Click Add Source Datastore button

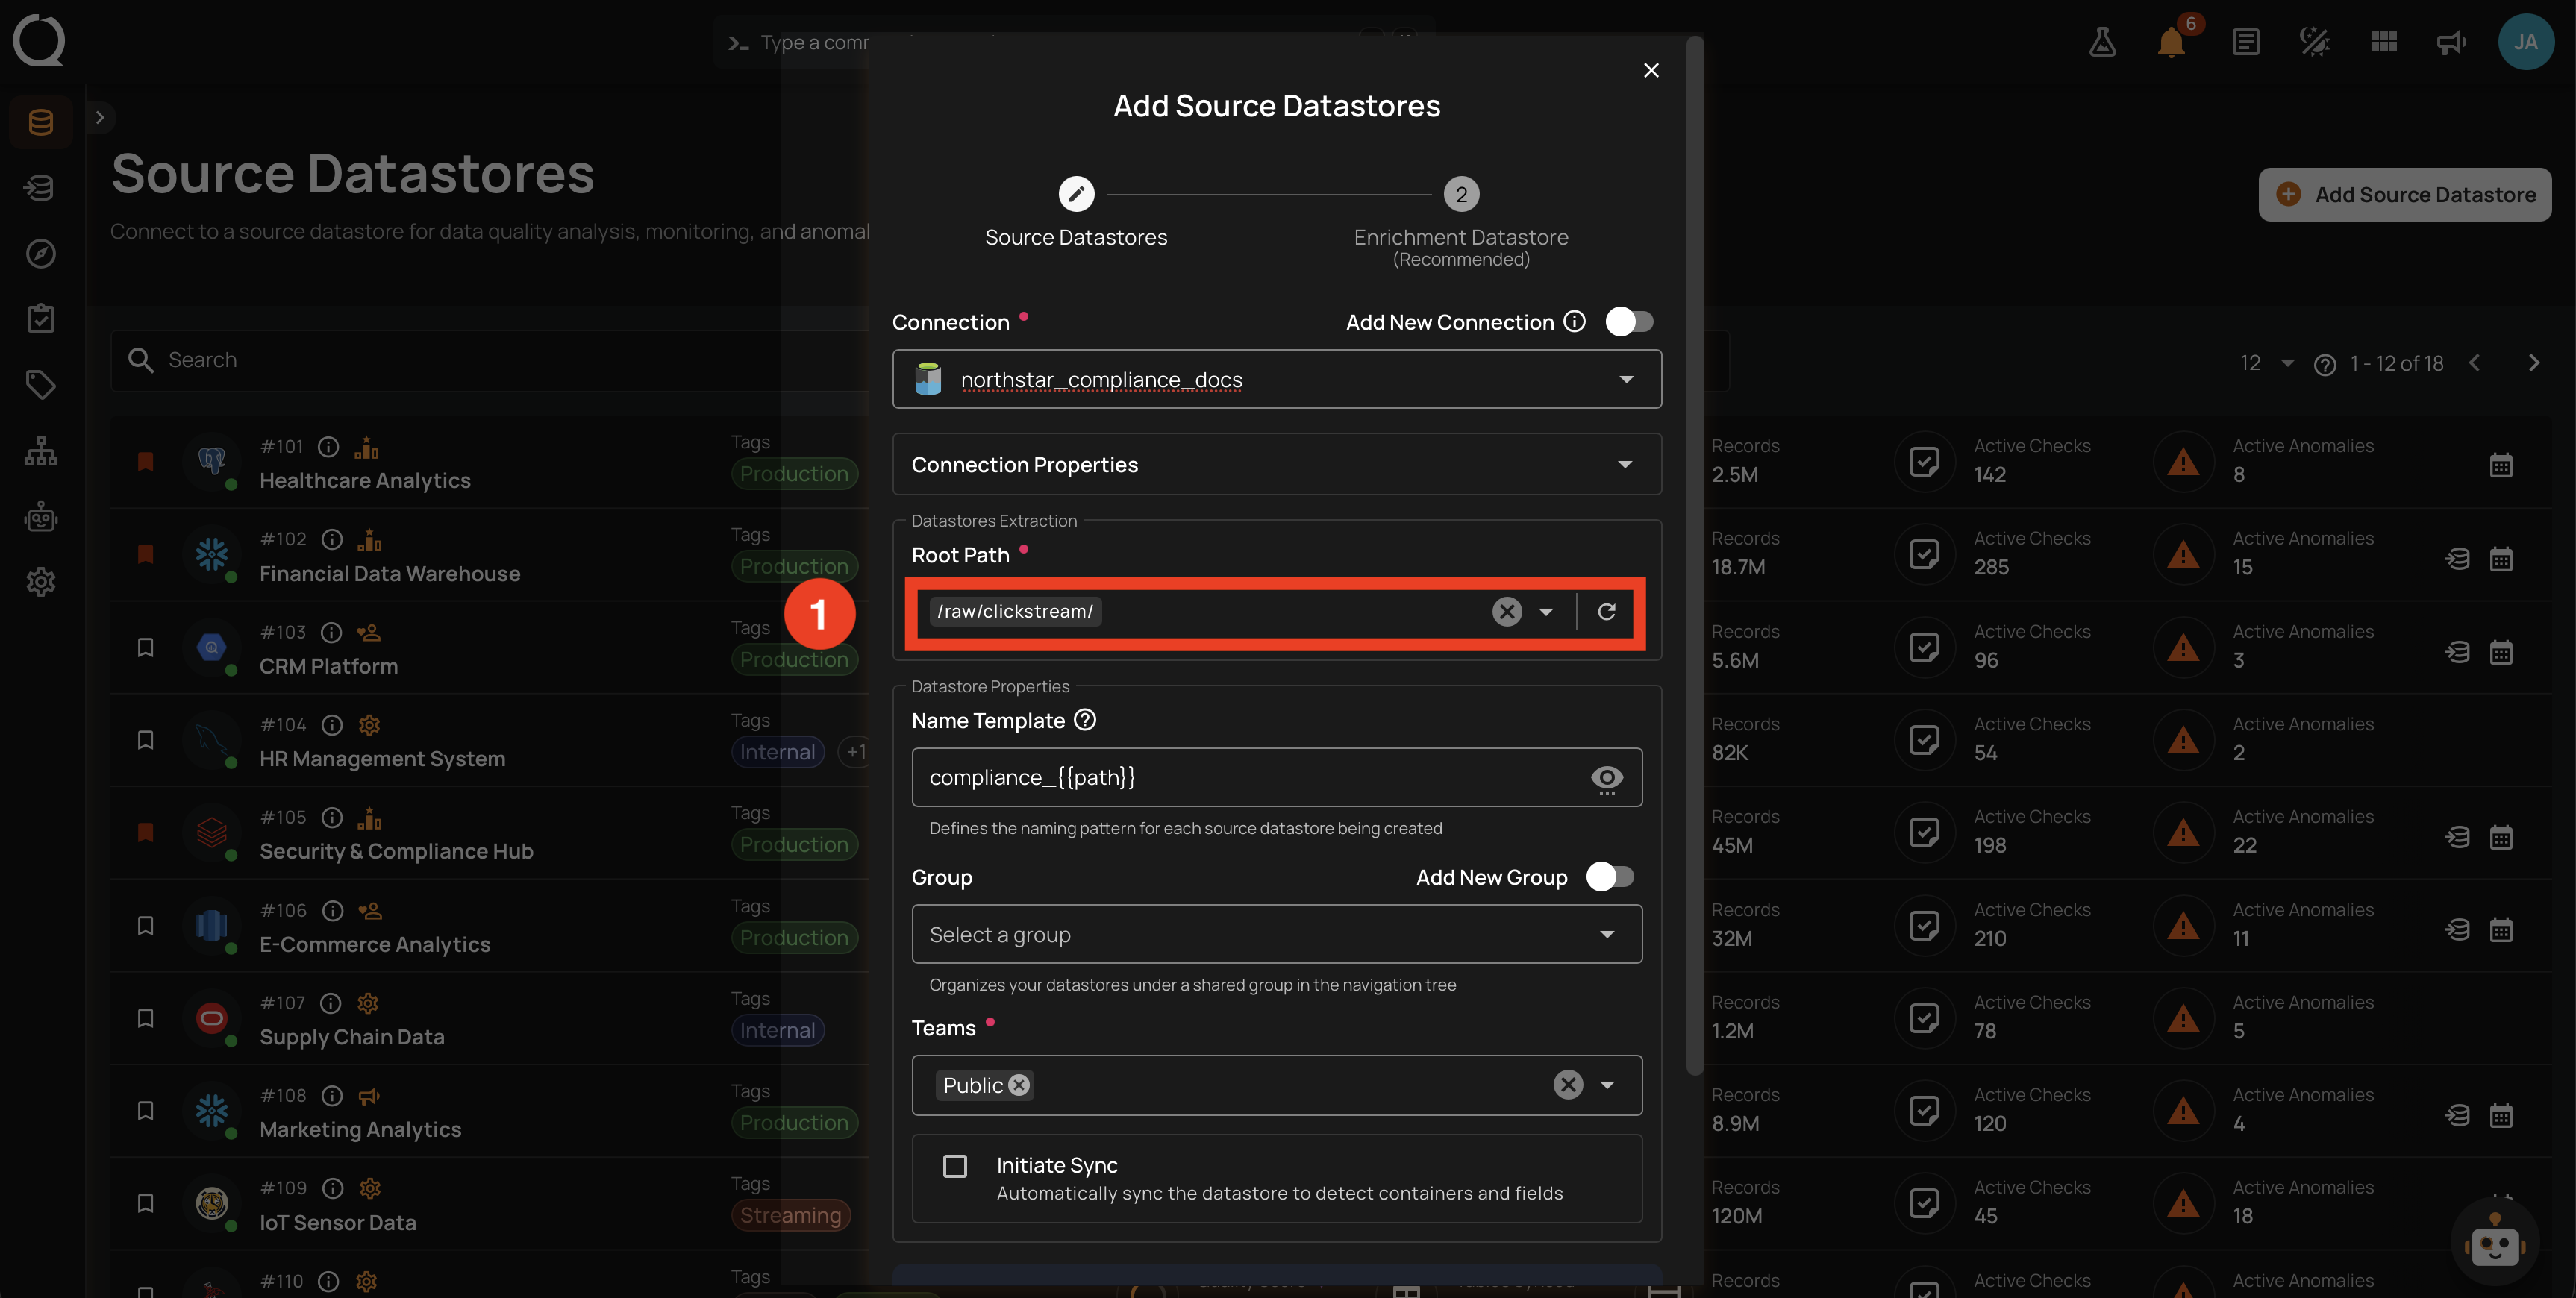(2404, 194)
